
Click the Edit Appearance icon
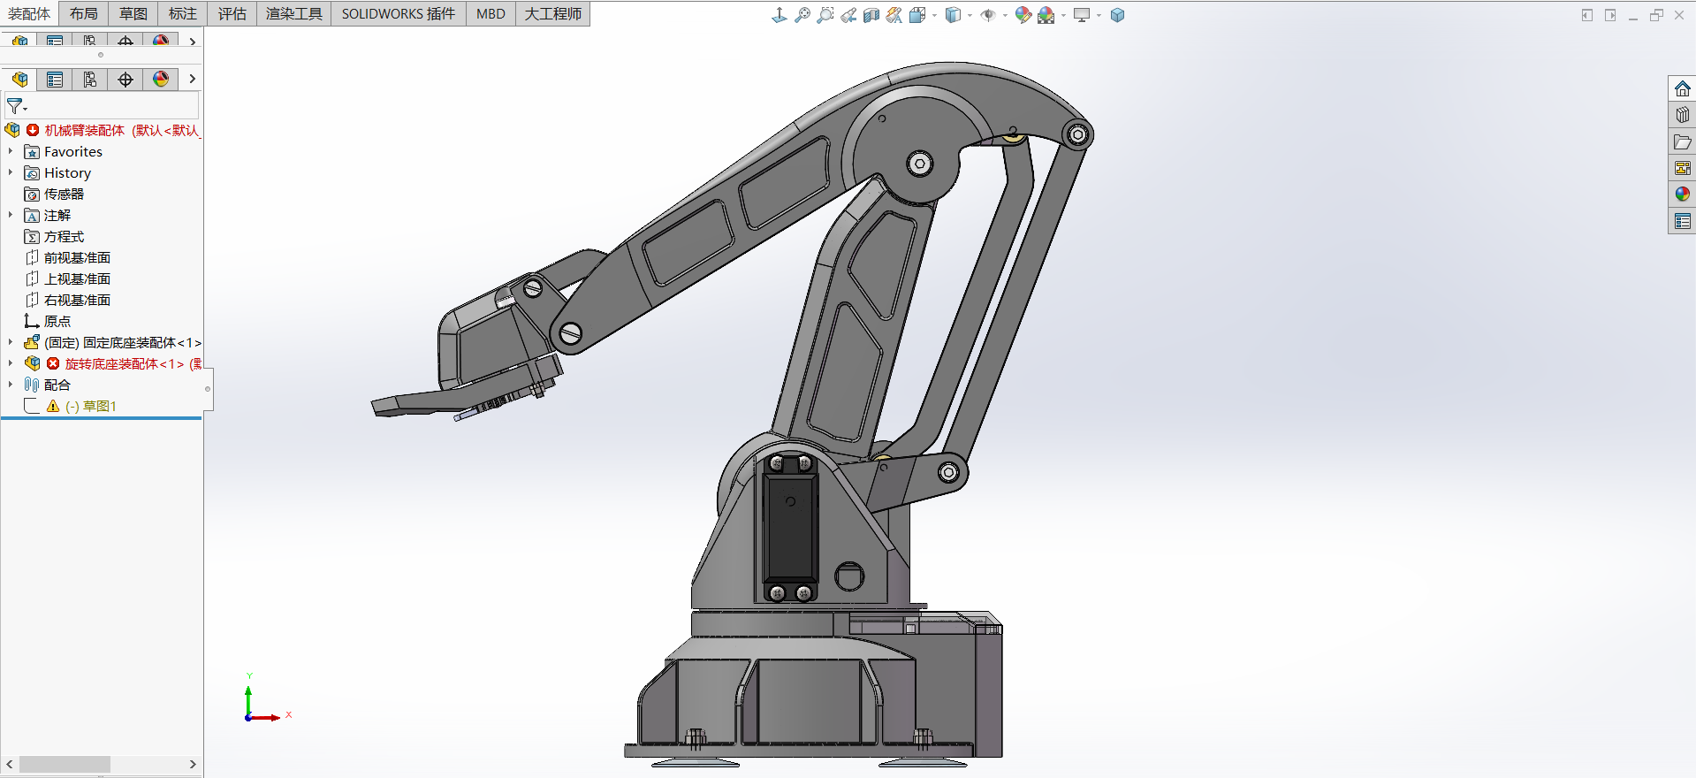[1023, 15]
